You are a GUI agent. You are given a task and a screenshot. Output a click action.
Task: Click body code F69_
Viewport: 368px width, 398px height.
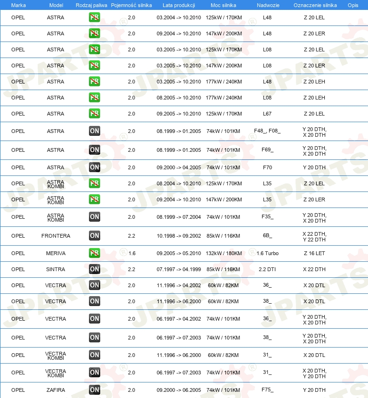(x=267, y=150)
